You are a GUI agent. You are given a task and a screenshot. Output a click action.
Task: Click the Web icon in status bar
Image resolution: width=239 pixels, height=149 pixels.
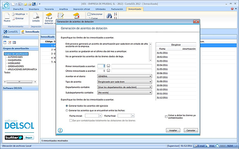207,146
